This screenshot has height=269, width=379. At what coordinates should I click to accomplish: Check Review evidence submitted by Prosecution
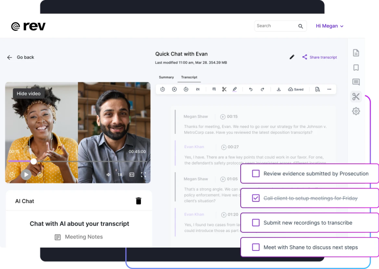point(256,174)
